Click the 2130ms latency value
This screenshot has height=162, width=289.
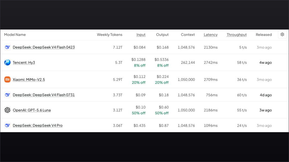coord(211,47)
